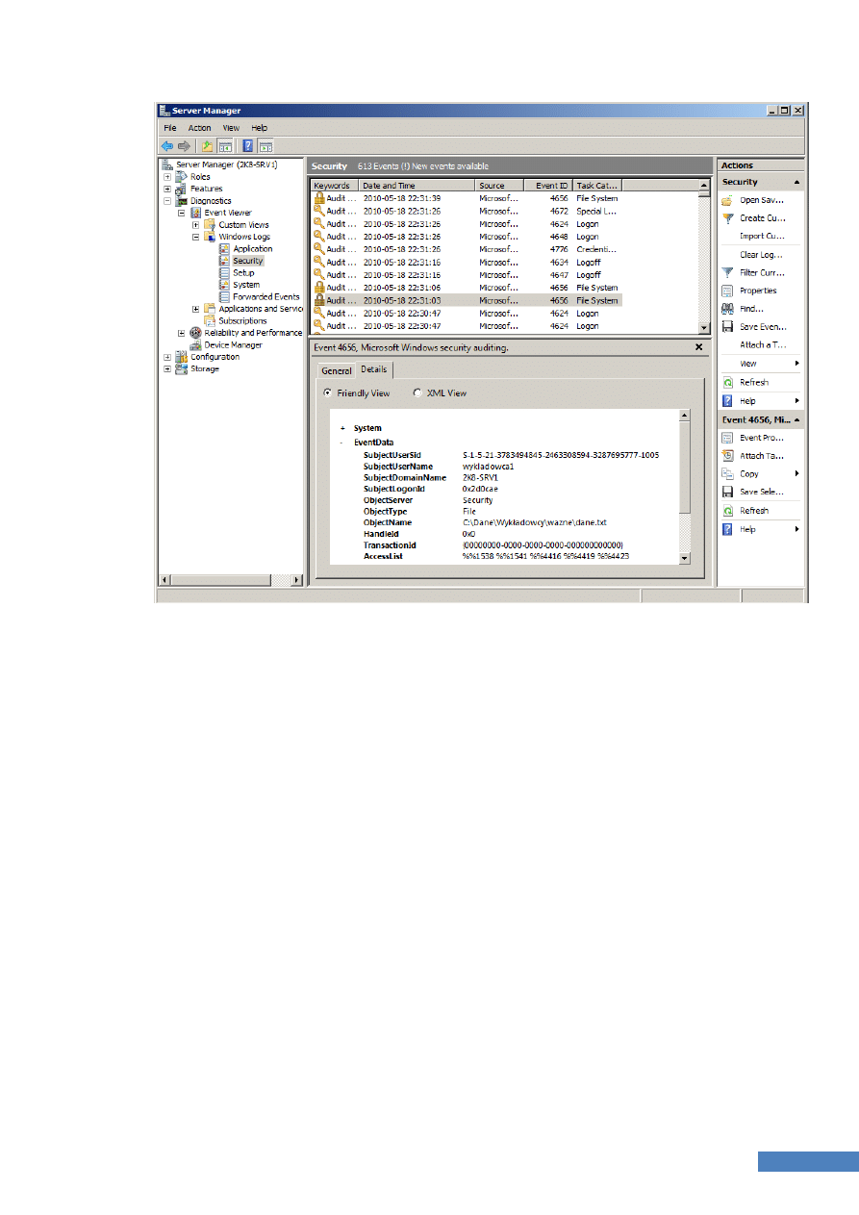Click Properties in the Actions pane
The image size is (859, 1215).
point(758,291)
